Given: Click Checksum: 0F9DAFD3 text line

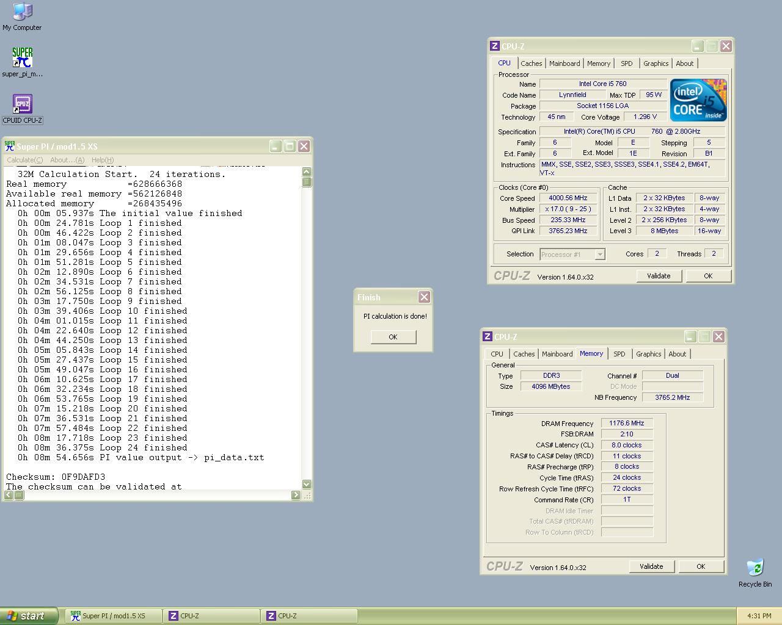Looking at the screenshot, I should pos(56,477).
